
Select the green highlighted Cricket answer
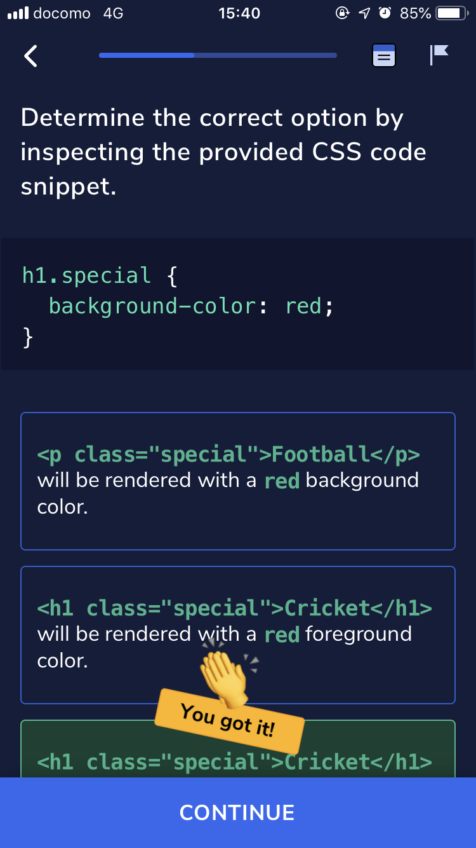click(238, 749)
